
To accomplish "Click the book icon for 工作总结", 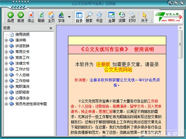I will coord(11,81).
